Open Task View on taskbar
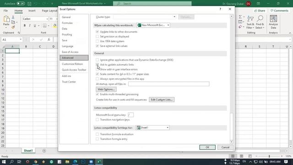Image resolution: width=293 pixels, height=165 pixels. (19, 162)
